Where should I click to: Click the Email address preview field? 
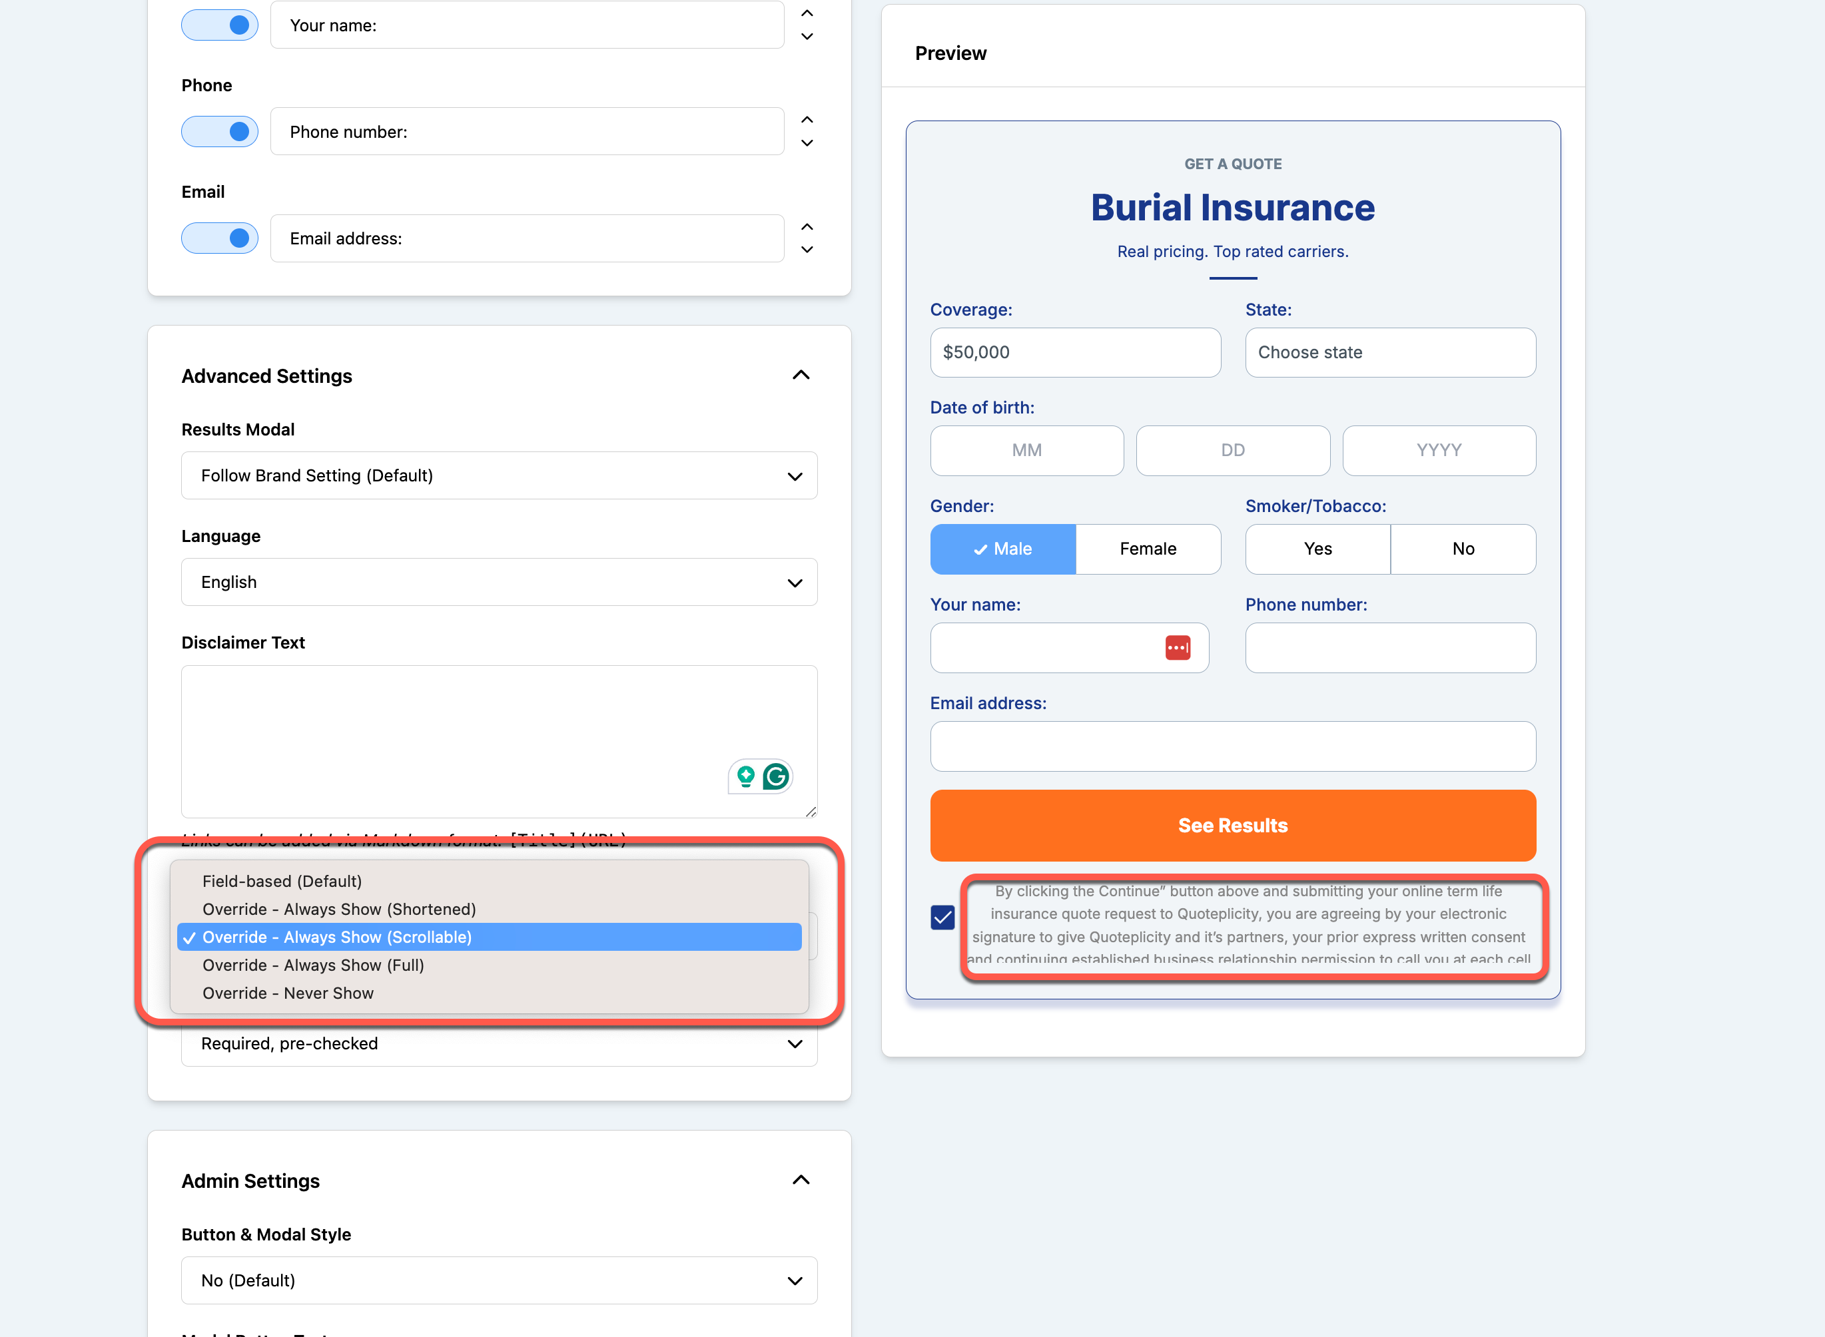(x=1232, y=746)
